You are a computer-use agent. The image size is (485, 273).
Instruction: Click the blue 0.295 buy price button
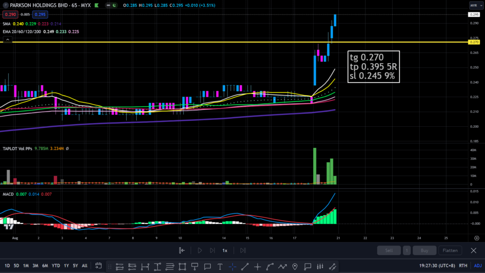point(40,15)
